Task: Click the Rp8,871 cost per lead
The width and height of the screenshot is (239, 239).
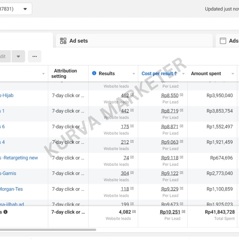Action: pyautogui.click(x=170, y=127)
